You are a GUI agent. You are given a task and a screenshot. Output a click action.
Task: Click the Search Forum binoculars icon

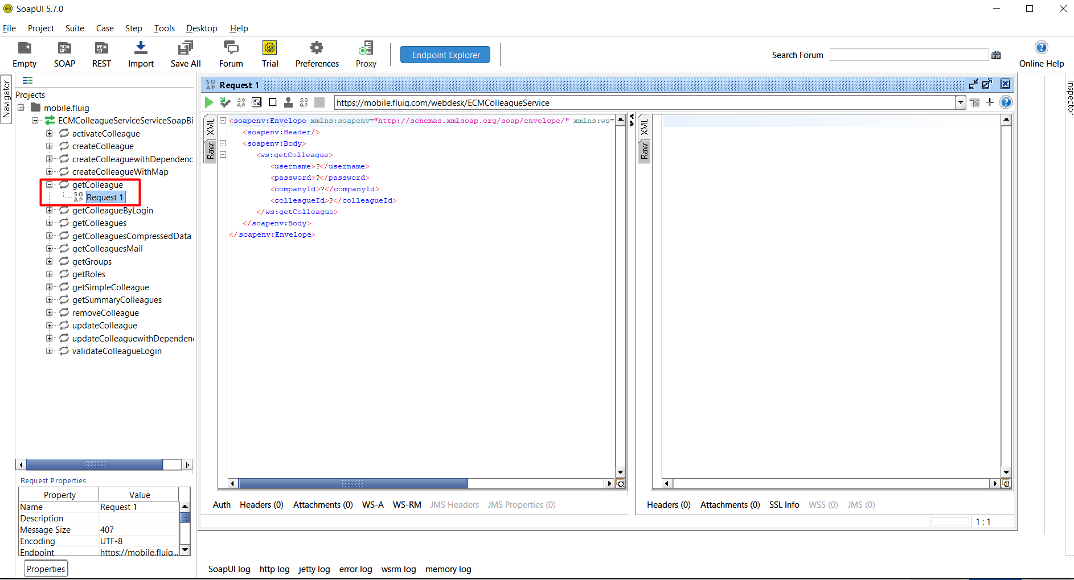996,55
